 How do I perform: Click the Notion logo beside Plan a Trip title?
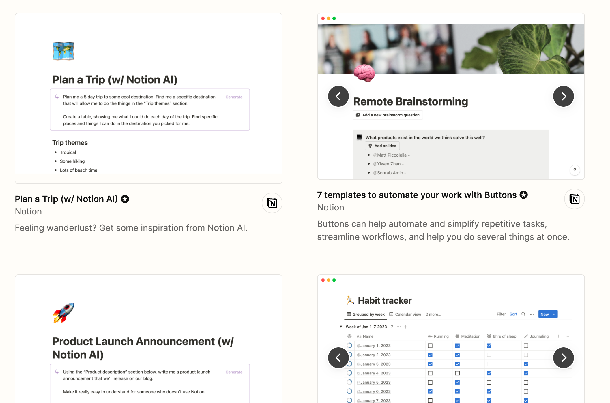(272, 203)
